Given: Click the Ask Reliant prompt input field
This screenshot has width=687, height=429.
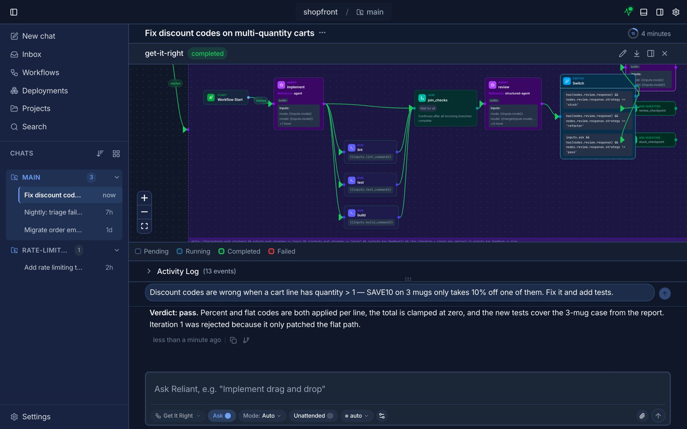Looking at the screenshot, I should click(x=408, y=389).
